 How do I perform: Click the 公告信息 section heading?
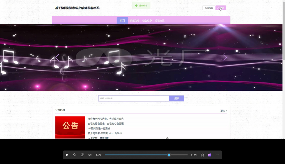[x=60, y=110]
